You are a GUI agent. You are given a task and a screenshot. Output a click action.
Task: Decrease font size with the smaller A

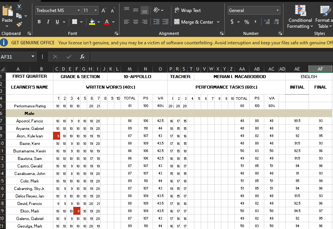112,11
